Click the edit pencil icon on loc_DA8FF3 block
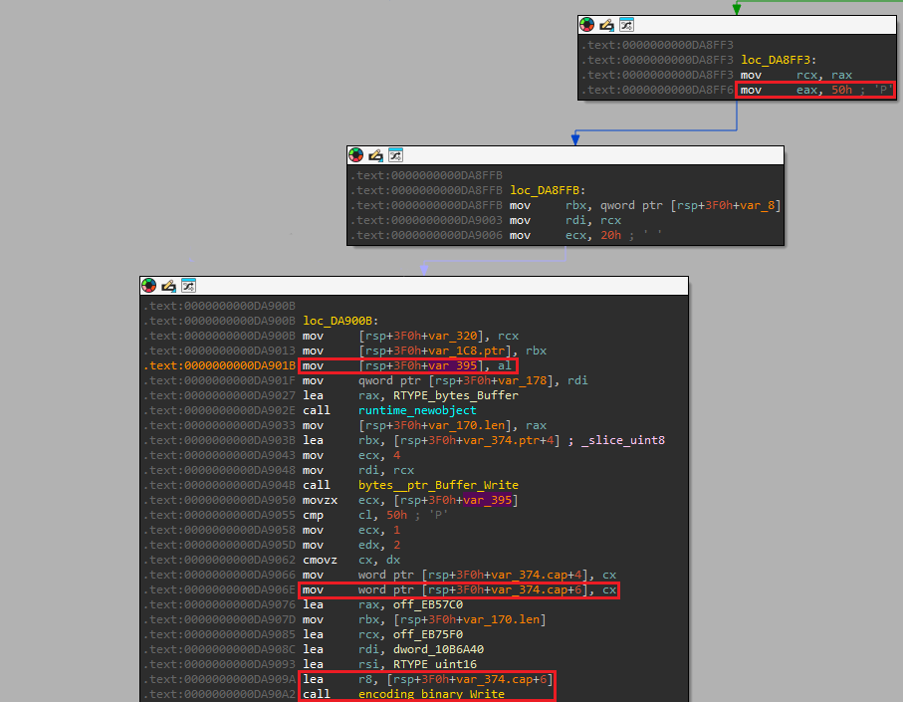Screen dimensions: 903x702 tap(606, 25)
